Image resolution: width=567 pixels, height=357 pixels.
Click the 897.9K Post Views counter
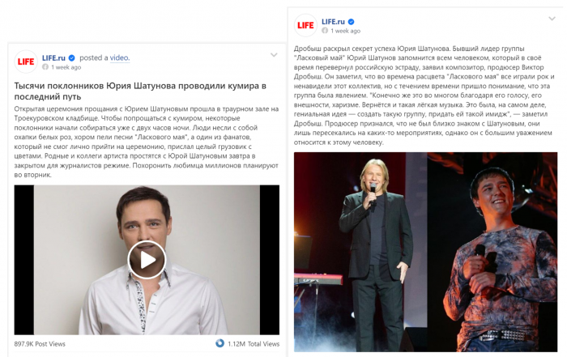[40, 344]
